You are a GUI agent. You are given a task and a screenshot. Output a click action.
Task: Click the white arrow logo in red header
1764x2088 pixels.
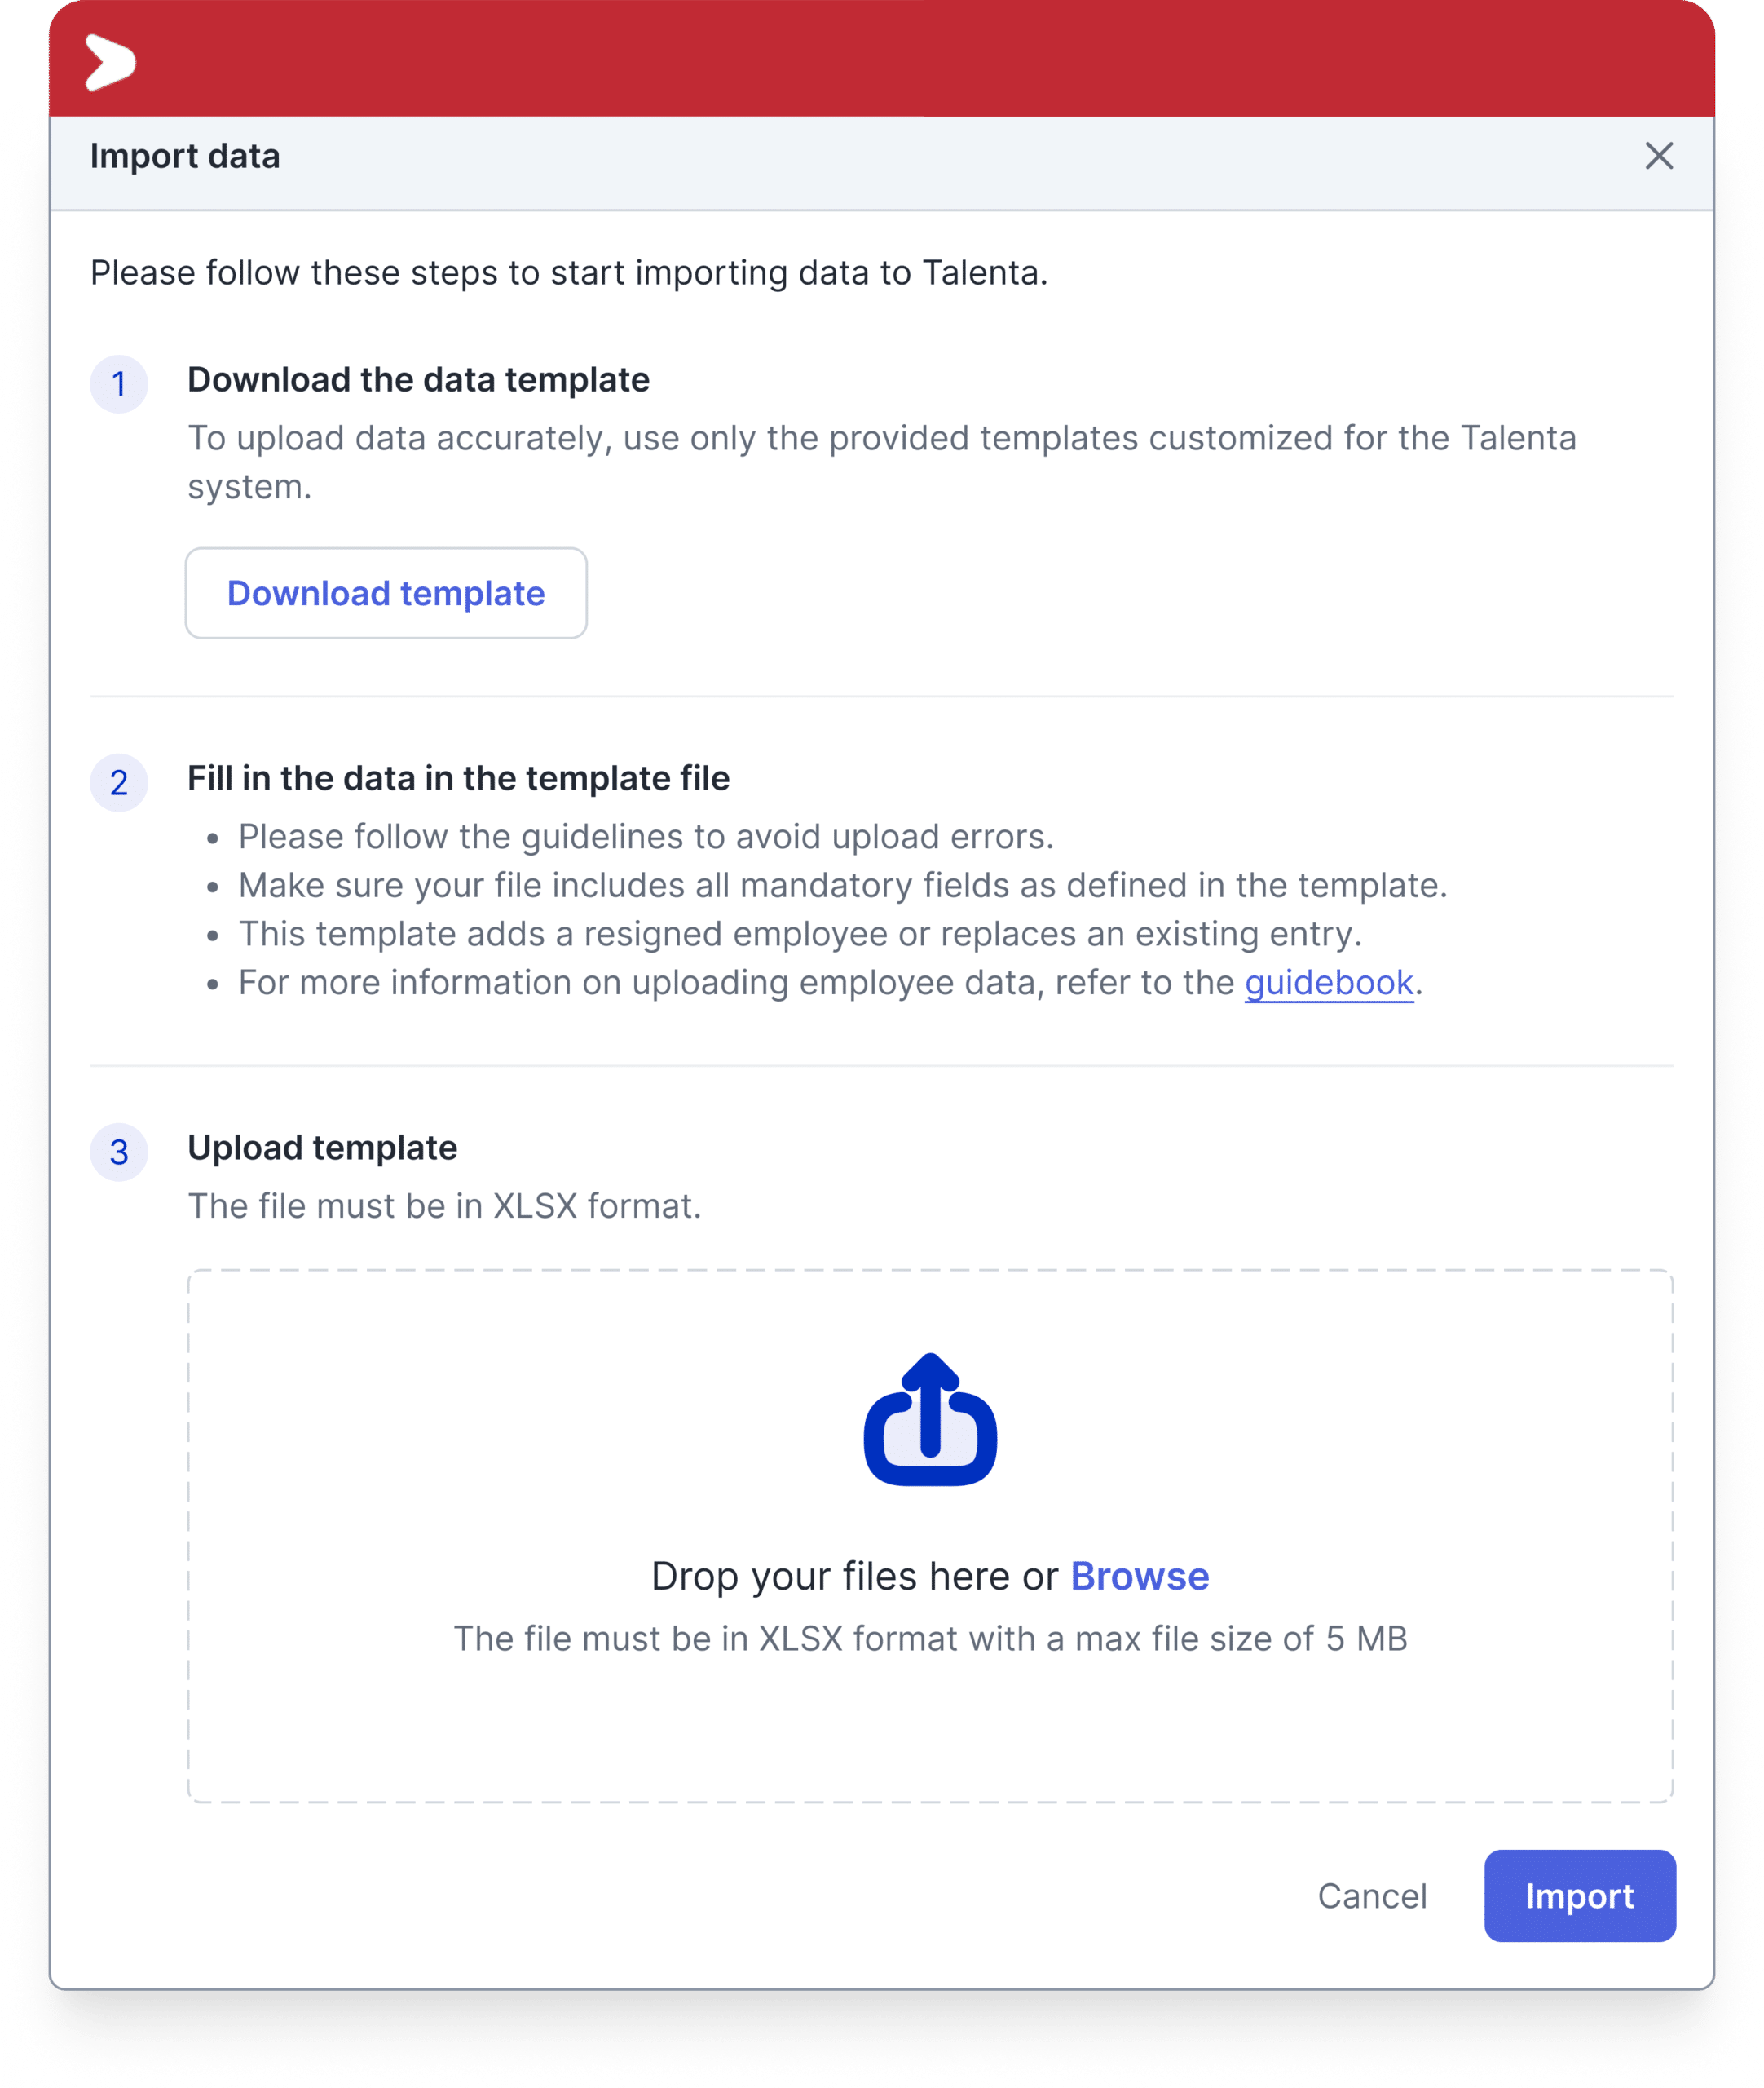click(110, 62)
